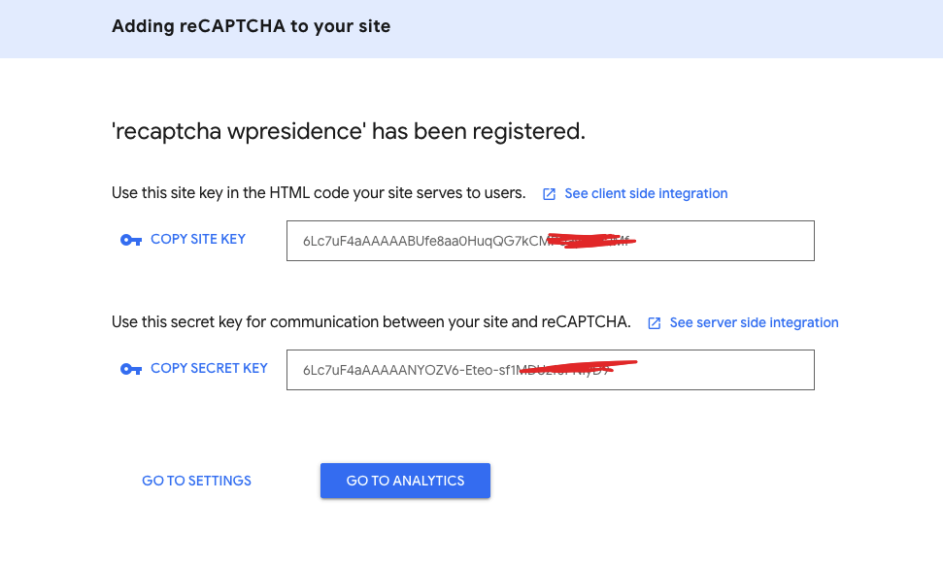943x567 pixels.
Task: Click the site key string starting 6Lc7uF4aAAAAABUfe8
Action: [x=465, y=241]
